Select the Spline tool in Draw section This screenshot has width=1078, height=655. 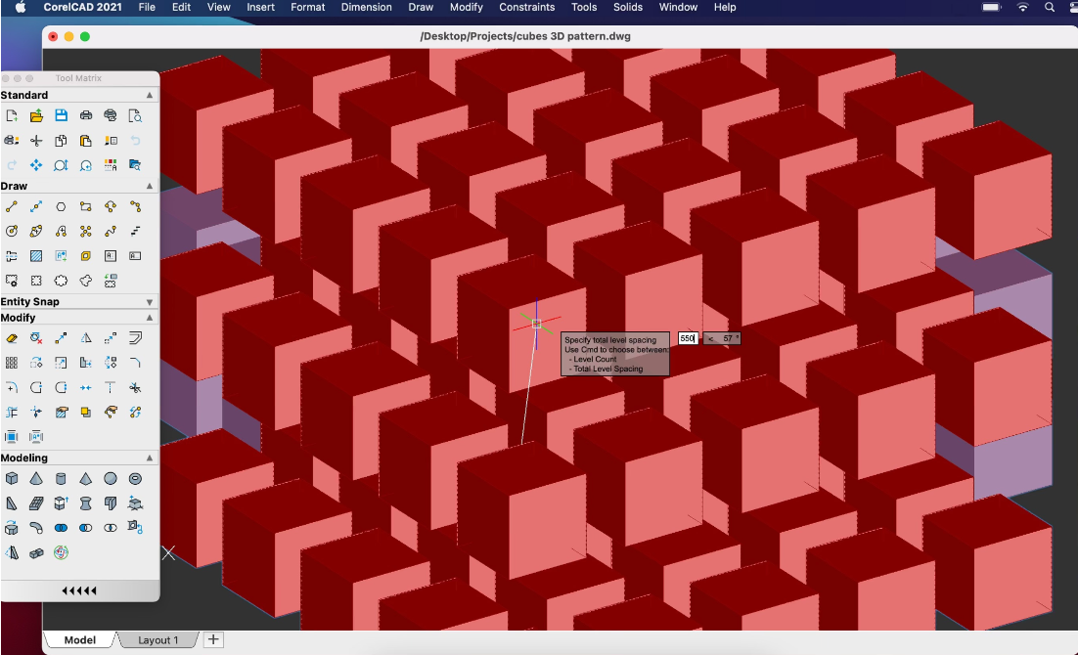pos(111,232)
